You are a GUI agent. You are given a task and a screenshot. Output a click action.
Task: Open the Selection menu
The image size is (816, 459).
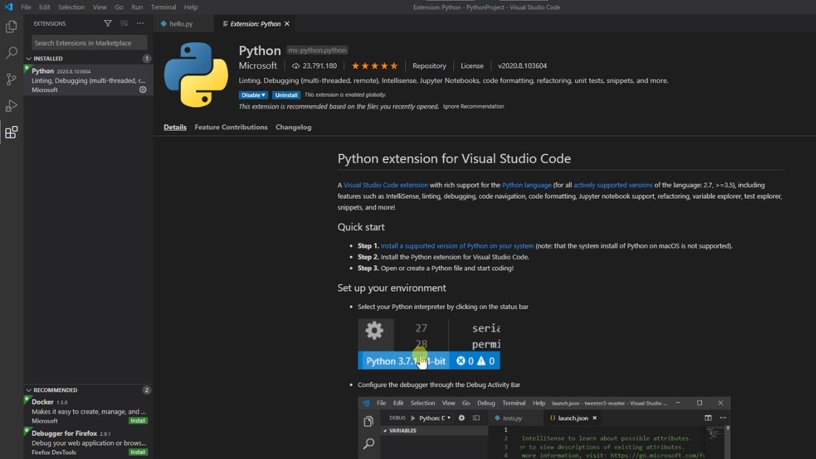pyautogui.click(x=71, y=7)
